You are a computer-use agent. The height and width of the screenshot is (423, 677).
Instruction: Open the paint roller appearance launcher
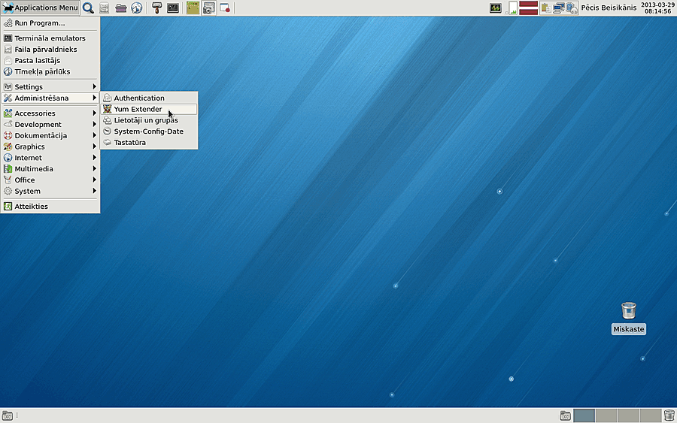click(156, 8)
